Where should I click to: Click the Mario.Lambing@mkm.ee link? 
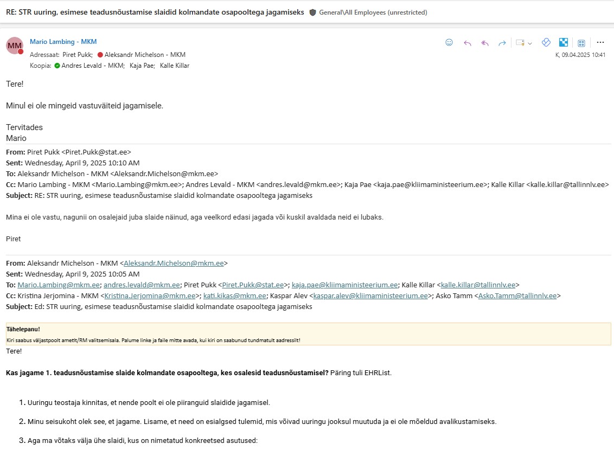59,285
